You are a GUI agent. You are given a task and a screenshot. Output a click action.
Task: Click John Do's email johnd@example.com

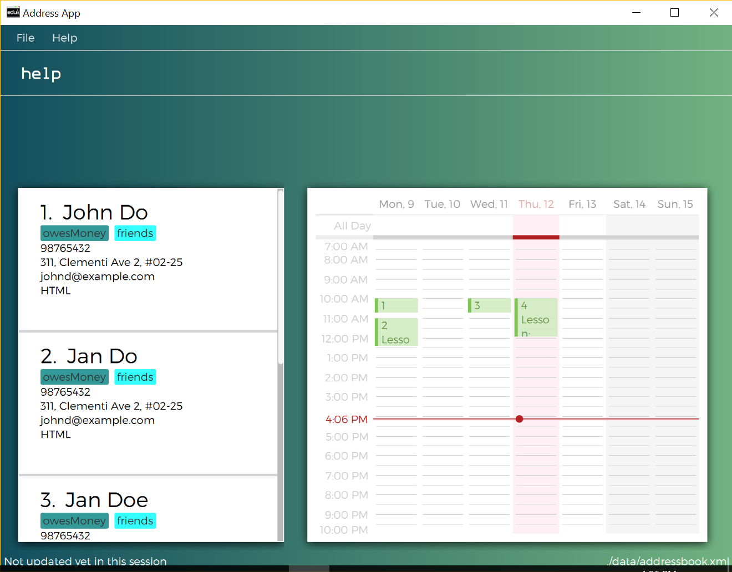(x=98, y=277)
